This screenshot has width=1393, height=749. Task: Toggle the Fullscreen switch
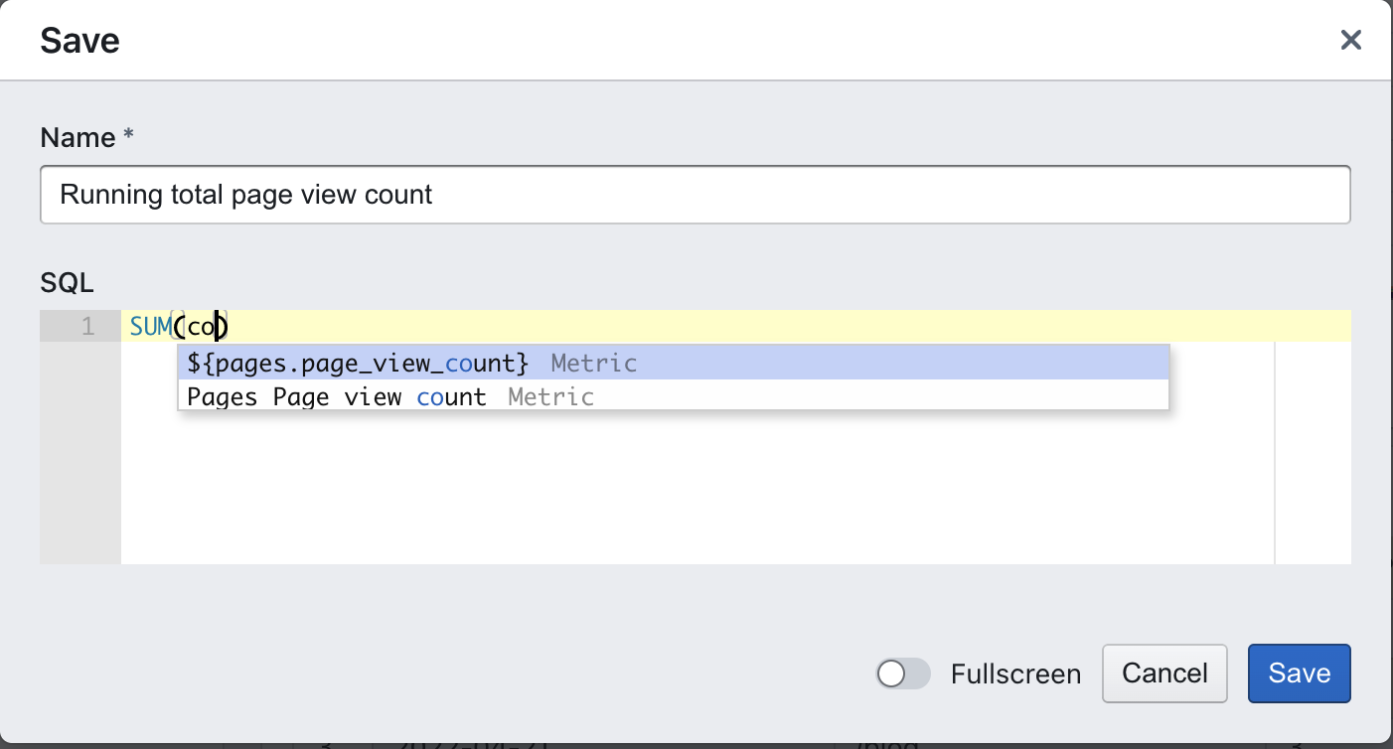point(902,674)
